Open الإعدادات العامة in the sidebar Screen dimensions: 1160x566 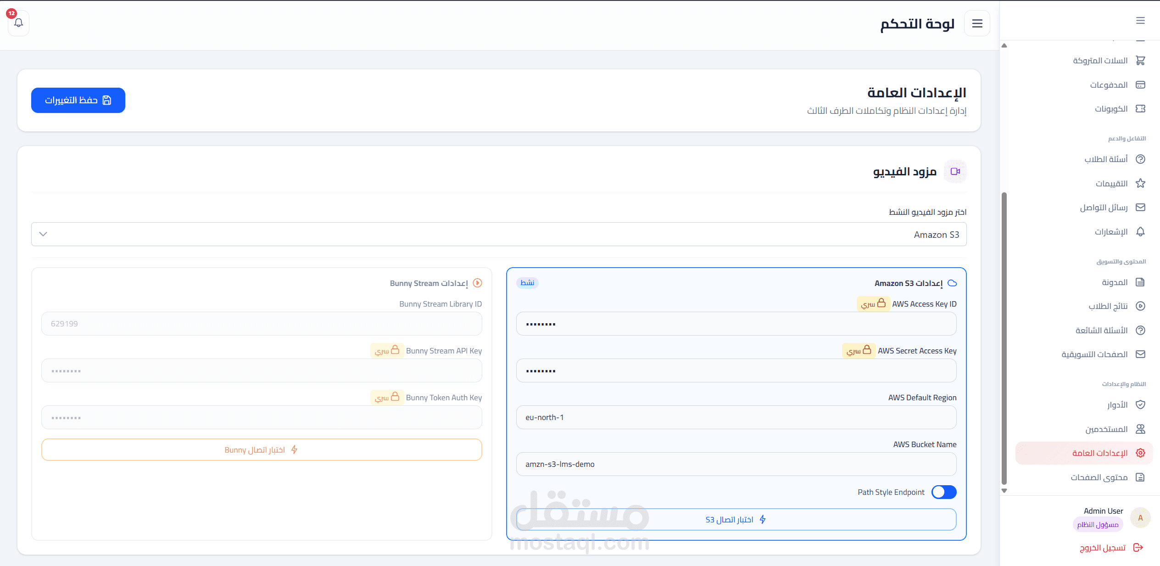(x=1100, y=453)
